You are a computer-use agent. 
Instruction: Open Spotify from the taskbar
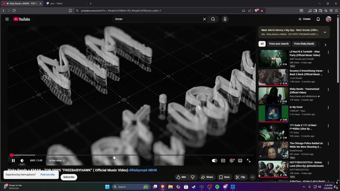tap(217, 187)
